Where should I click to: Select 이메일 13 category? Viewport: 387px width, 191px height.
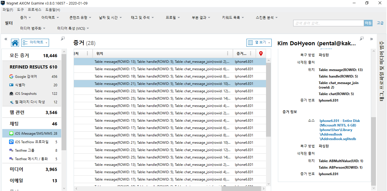click(32, 181)
